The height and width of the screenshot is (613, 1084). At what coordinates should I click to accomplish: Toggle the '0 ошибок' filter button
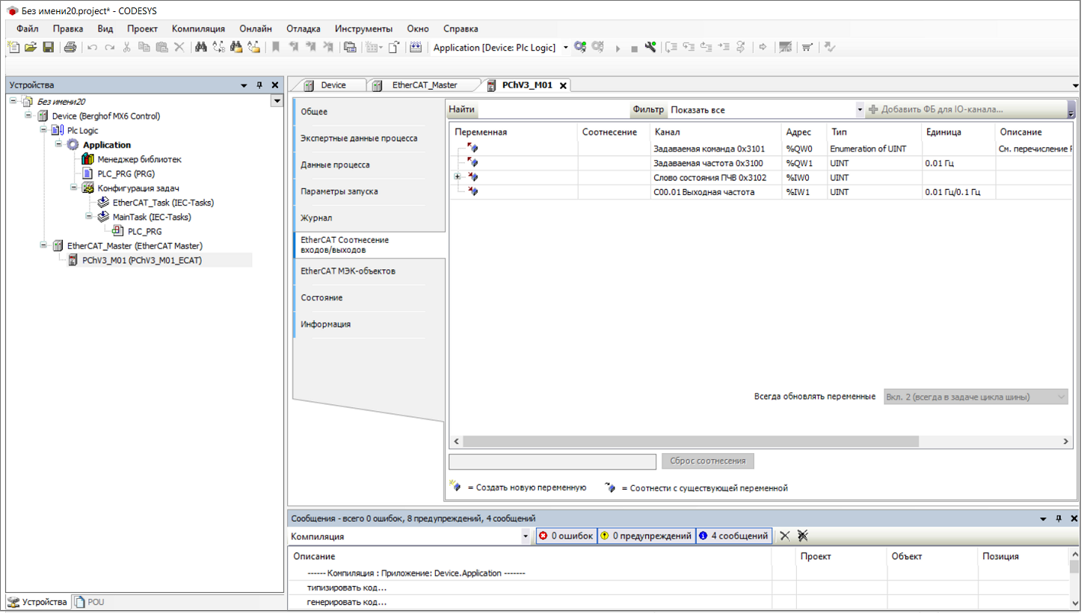tap(566, 536)
